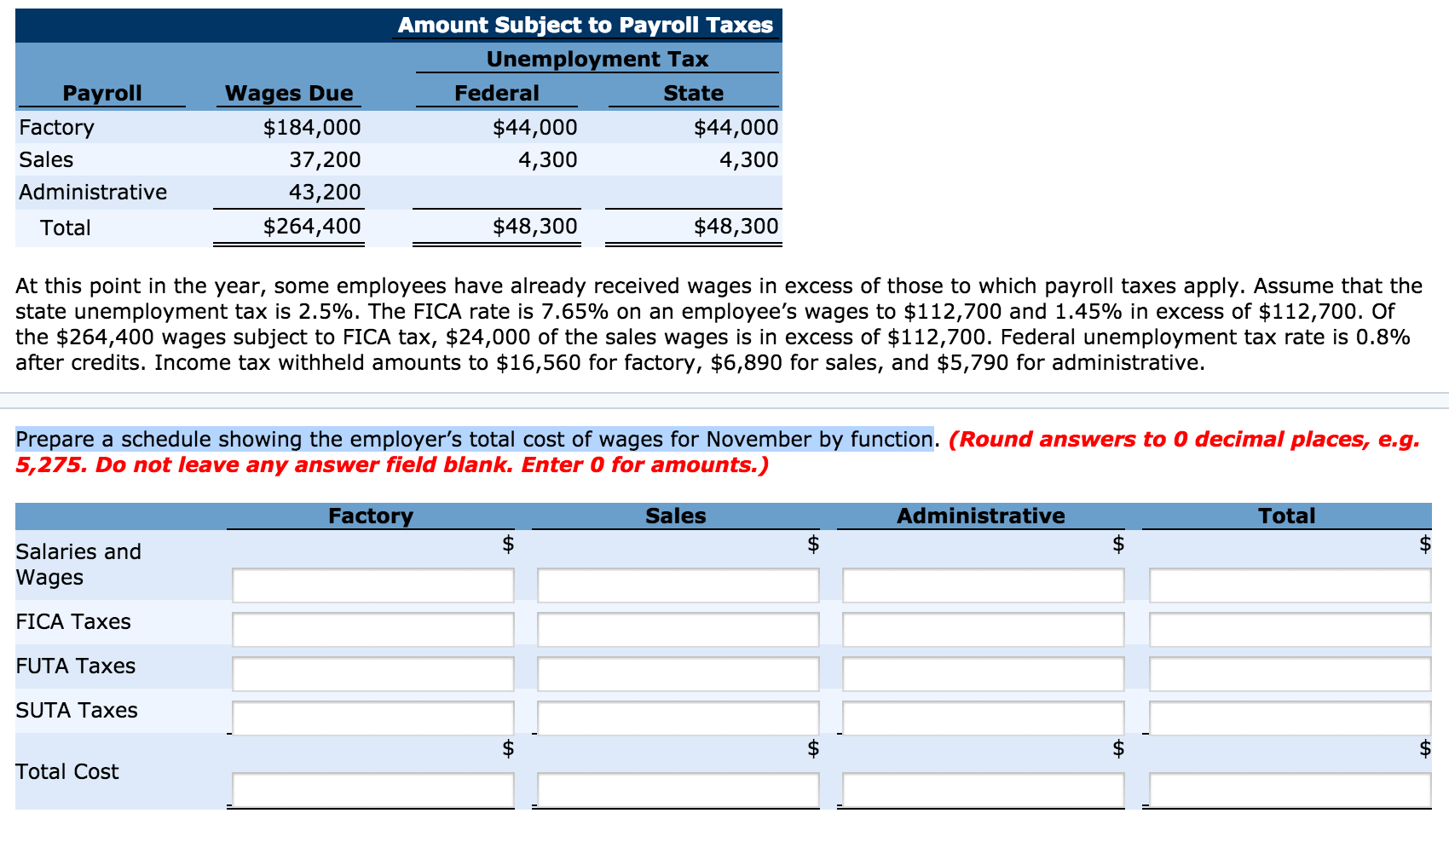Click the Federal column header
Screen dimensions: 1449x842
tap(497, 94)
